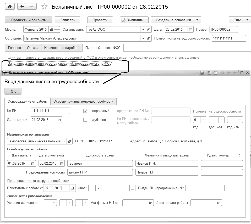Image resolution: width=251 pixels, height=224 pixels.
Task: Open the Медицинская организация record icon
Action: point(69,141)
